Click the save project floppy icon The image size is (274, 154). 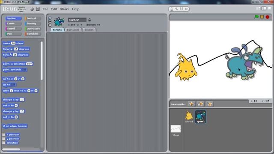pos(38,9)
